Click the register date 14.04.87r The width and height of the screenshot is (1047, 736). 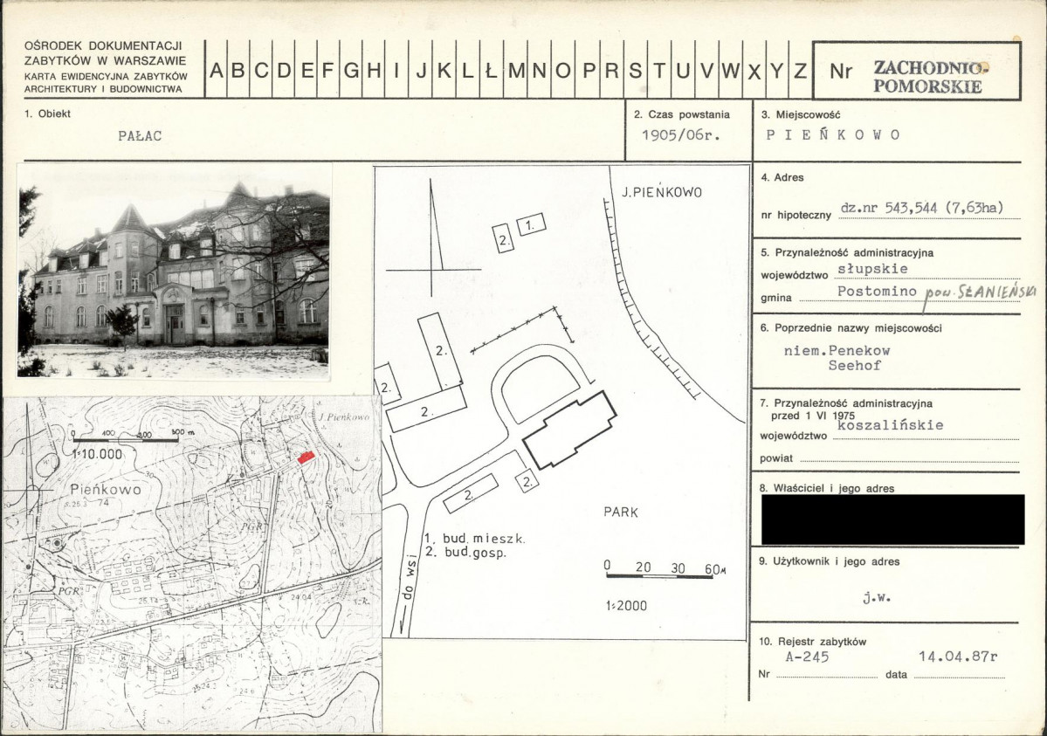958,656
